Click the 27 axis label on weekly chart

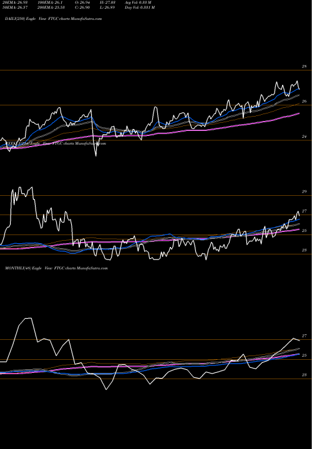point(305,211)
